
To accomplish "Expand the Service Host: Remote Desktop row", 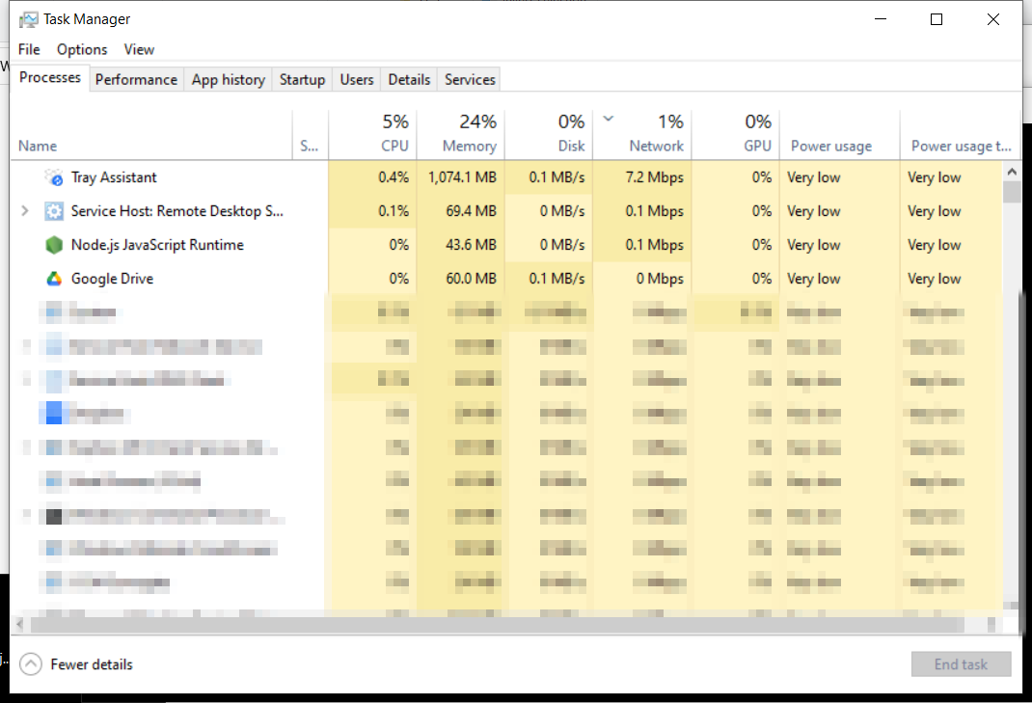I will [x=25, y=210].
